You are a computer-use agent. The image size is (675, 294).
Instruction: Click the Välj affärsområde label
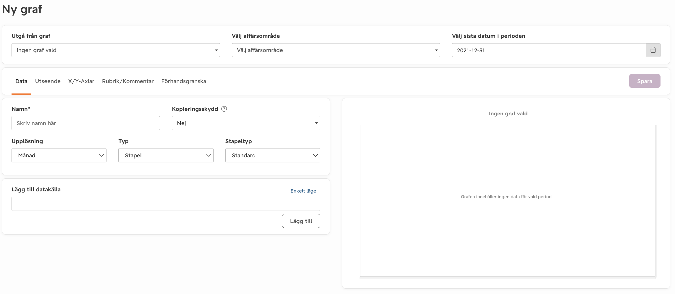(256, 36)
